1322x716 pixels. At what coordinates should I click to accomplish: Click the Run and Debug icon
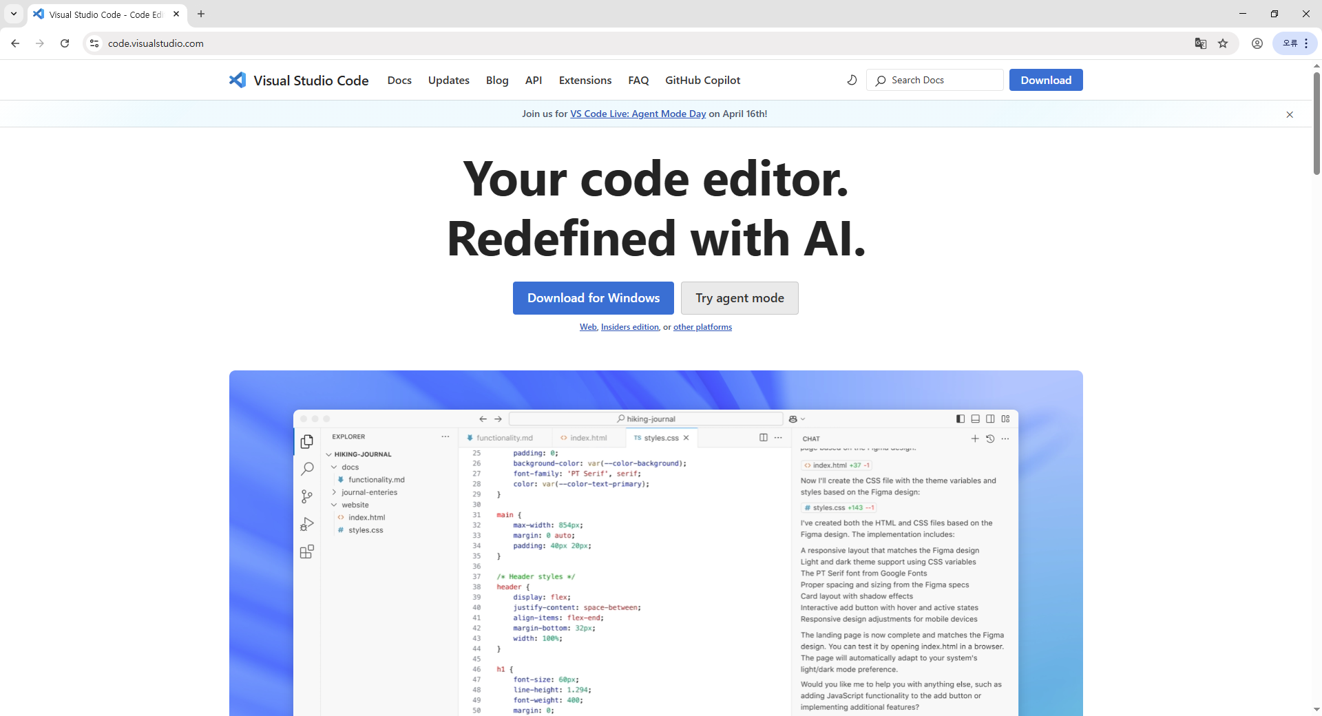[x=307, y=524]
